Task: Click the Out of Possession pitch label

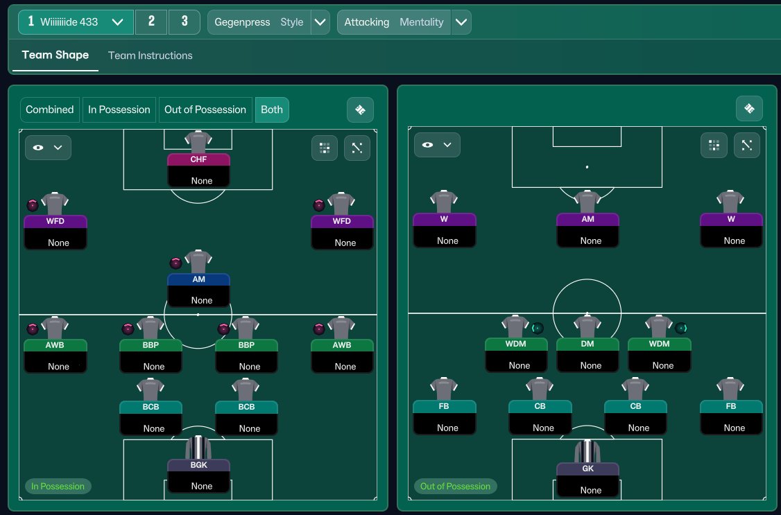Action: [x=455, y=486]
